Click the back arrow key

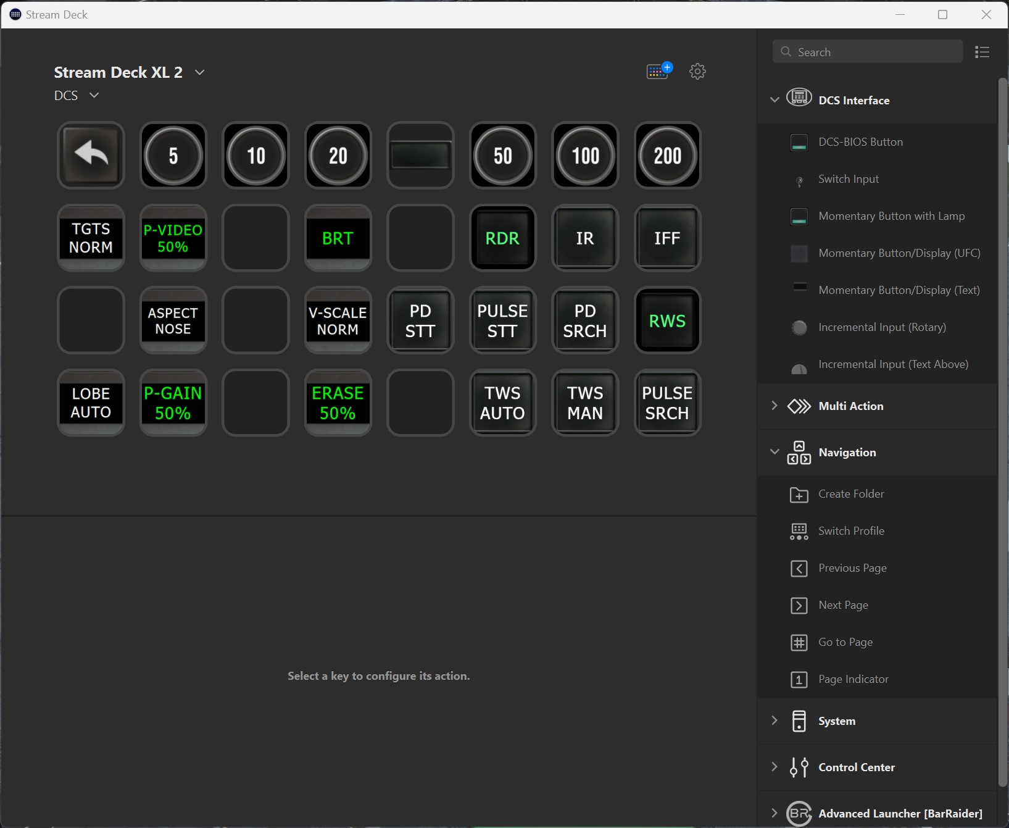coord(91,155)
